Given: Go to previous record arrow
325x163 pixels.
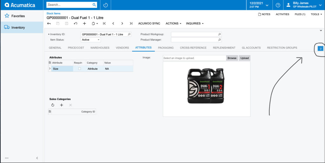Looking at the screenshot, I should pos(113,23).
